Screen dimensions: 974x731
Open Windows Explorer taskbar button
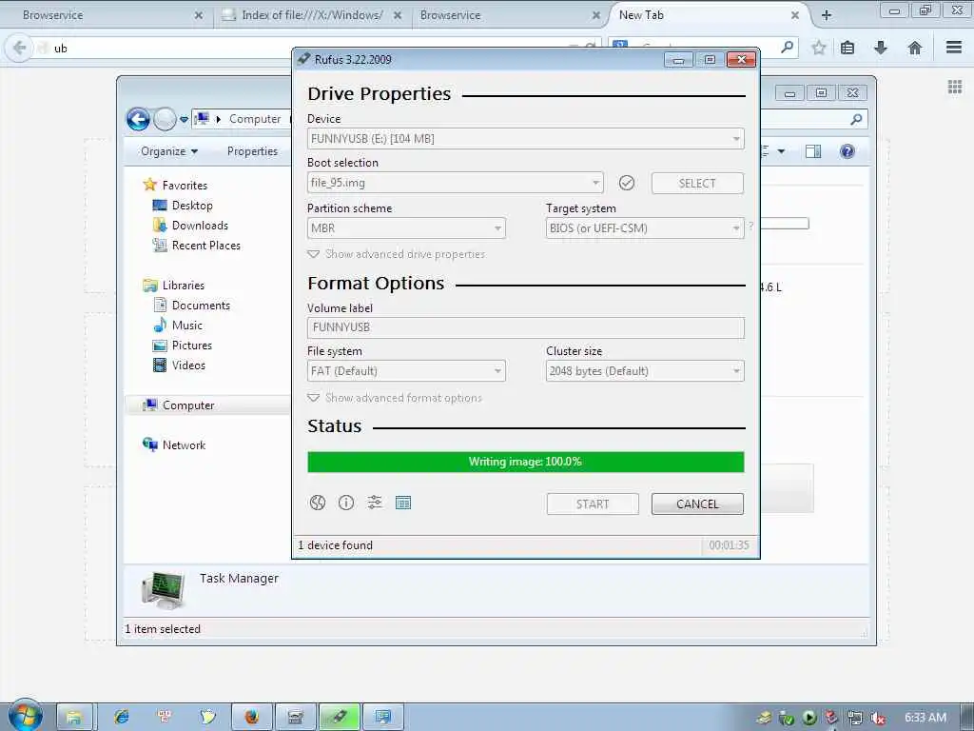point(74,717)
